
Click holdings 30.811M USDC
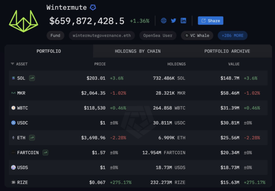pyautogui.click(x=169, y=123)
